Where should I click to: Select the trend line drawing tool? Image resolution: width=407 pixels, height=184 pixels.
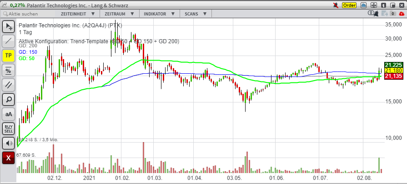(8, 41)
